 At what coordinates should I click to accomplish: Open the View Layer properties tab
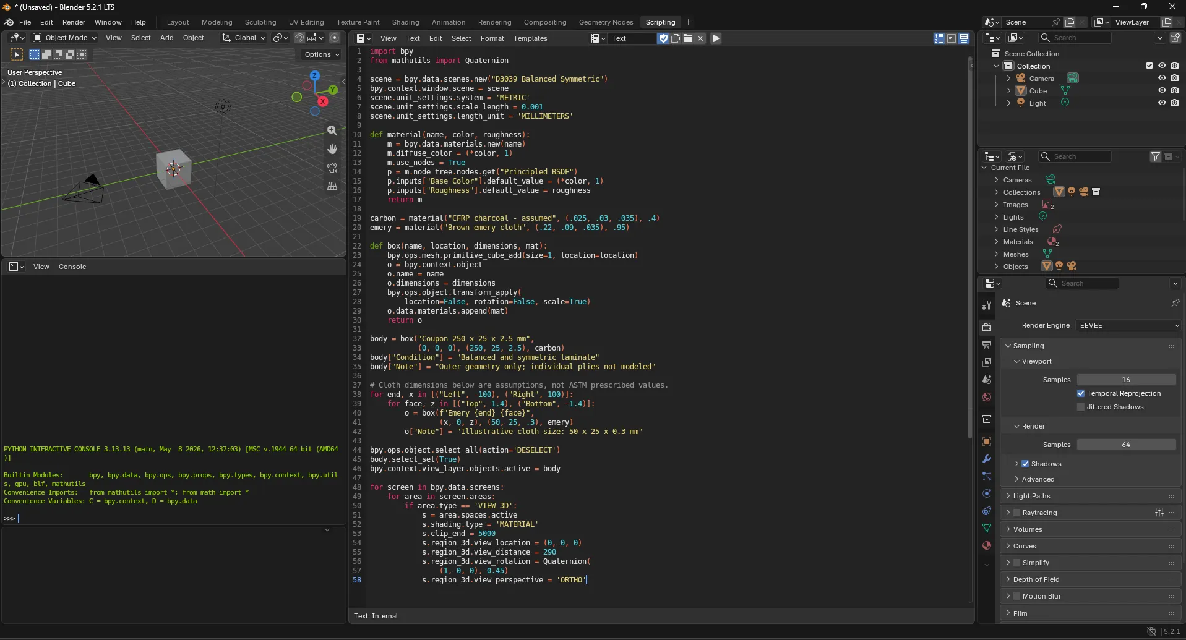(987, 362)
